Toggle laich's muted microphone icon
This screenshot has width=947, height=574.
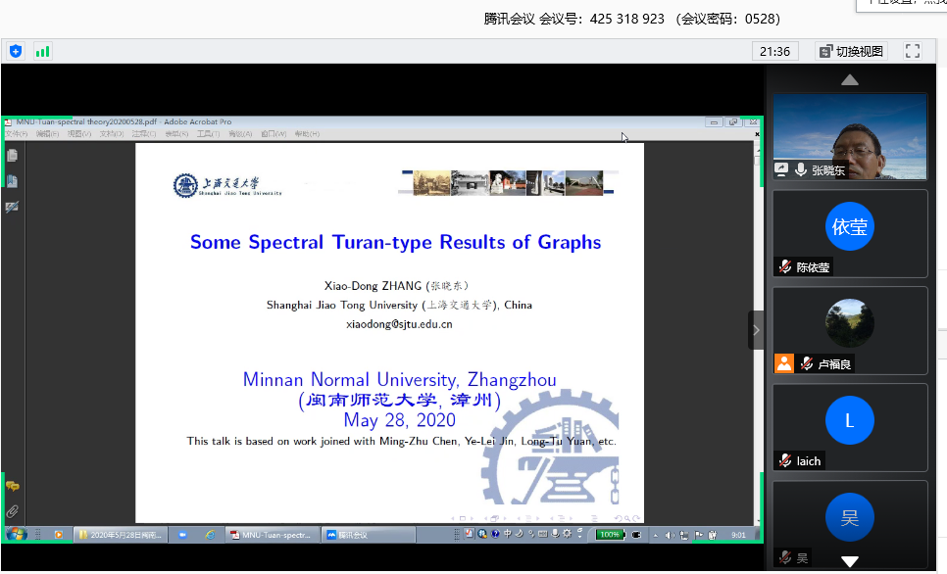(x=784, y=460)
